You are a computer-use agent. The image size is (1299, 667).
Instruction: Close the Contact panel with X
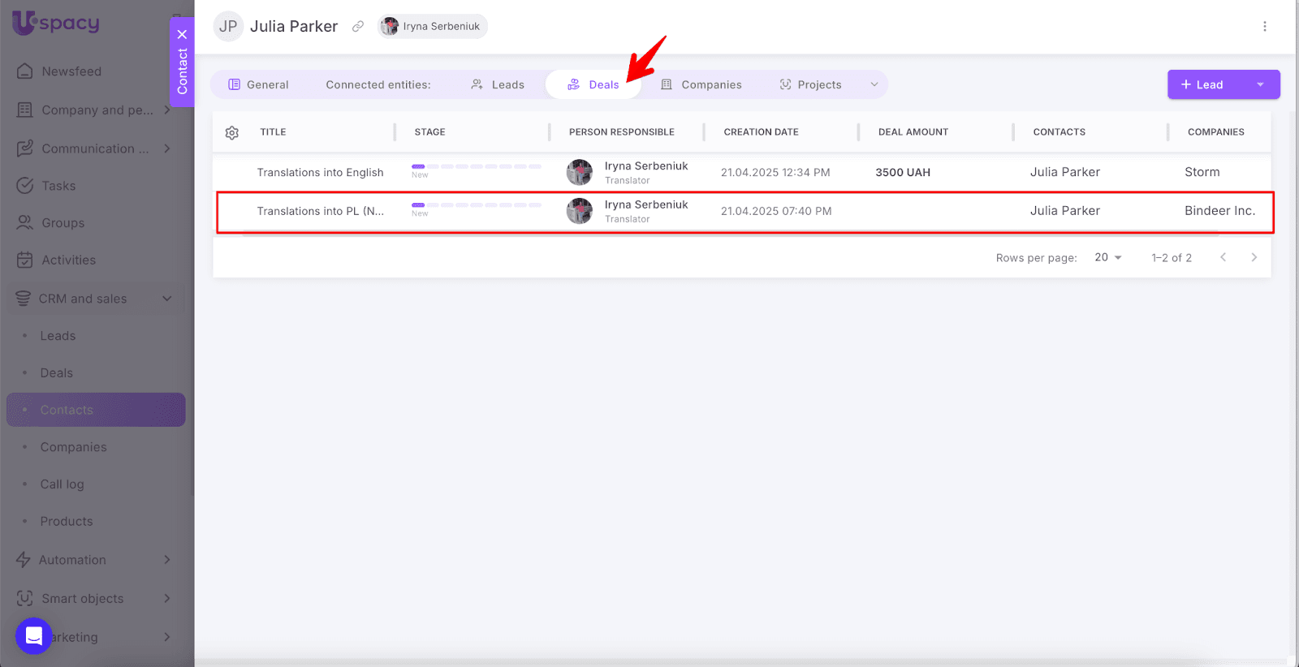point(182,35)
